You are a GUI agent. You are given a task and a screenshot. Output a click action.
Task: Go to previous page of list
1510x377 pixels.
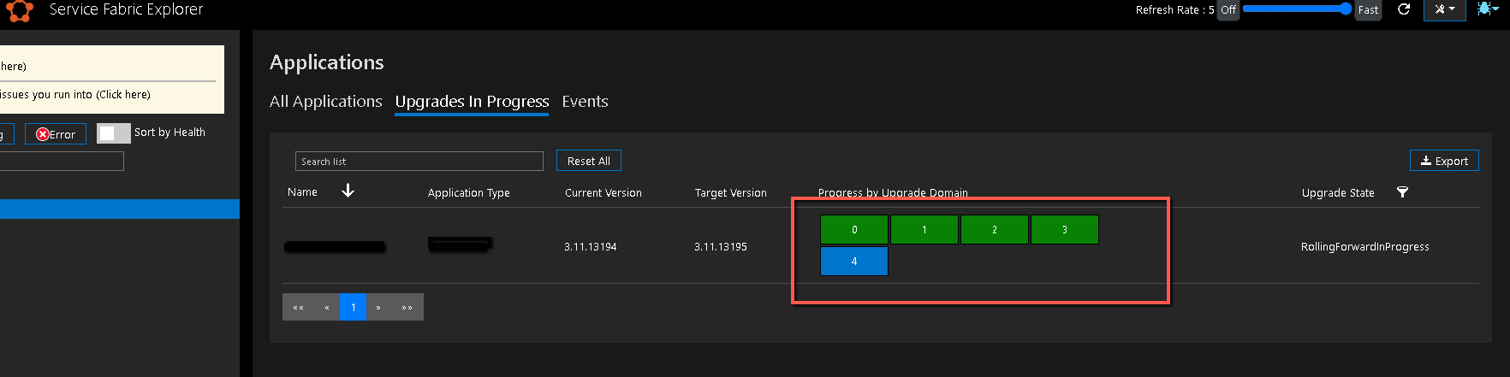(327, 307)
